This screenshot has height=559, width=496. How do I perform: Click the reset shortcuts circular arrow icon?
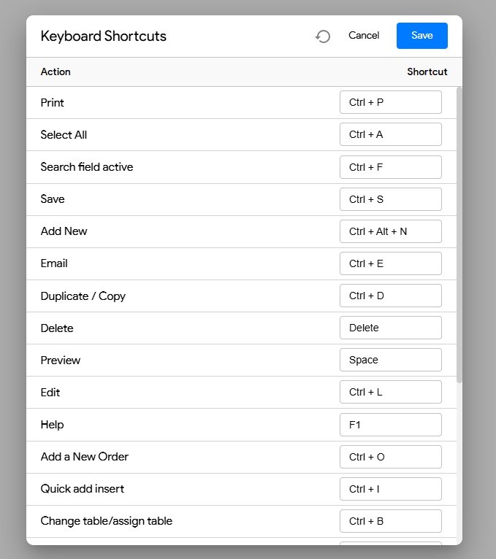[x=323, y=36]
